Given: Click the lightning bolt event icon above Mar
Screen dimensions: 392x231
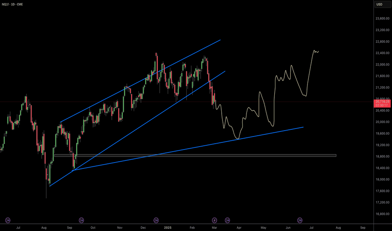Looking at the screenshot, I should point(214,220).
